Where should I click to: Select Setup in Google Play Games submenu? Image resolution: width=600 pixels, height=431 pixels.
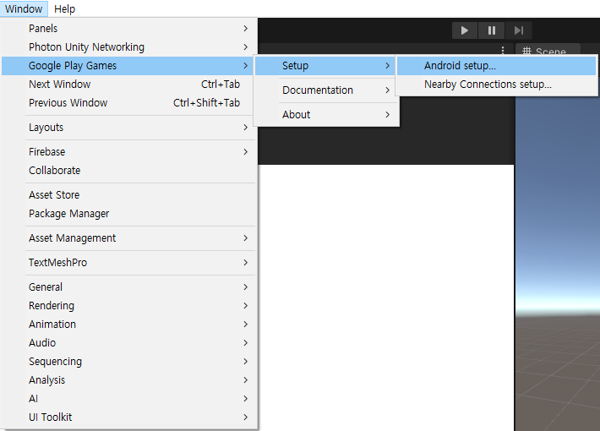325,65
